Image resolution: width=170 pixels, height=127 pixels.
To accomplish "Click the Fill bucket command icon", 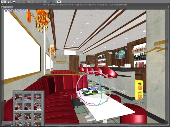I will [32, 2].
